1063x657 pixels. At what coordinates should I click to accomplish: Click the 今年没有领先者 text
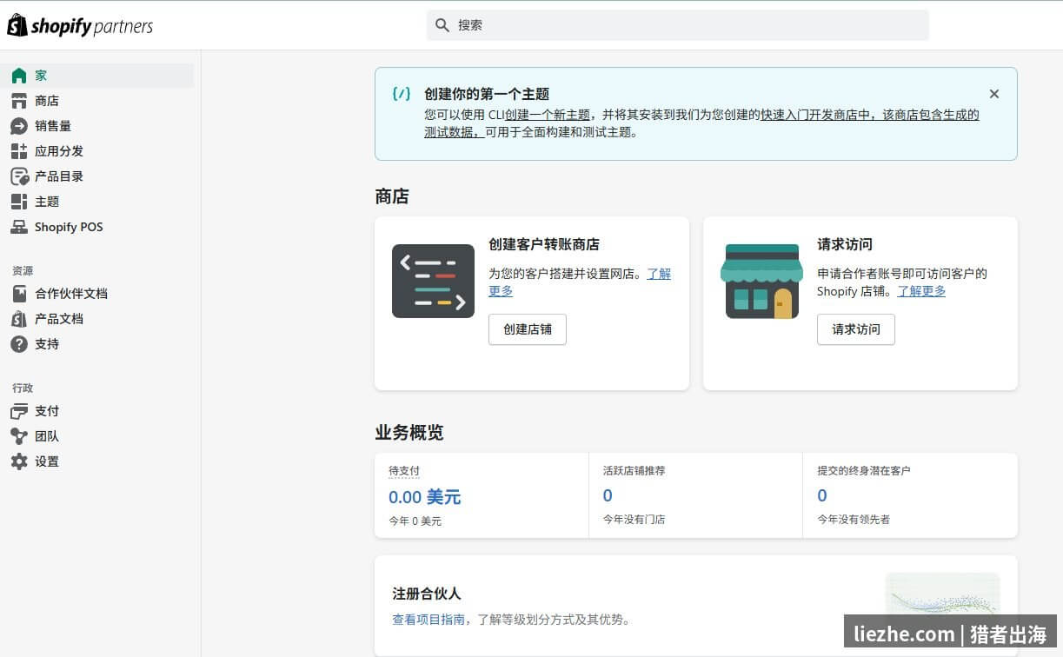click(854, 520)
